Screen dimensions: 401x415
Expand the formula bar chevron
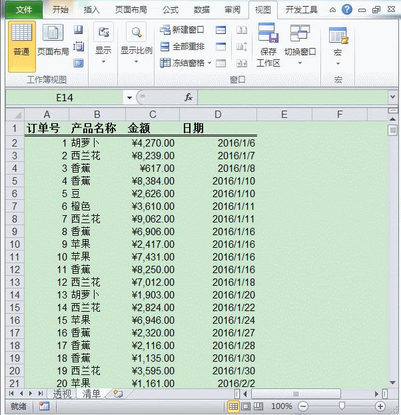coord(393,97)
